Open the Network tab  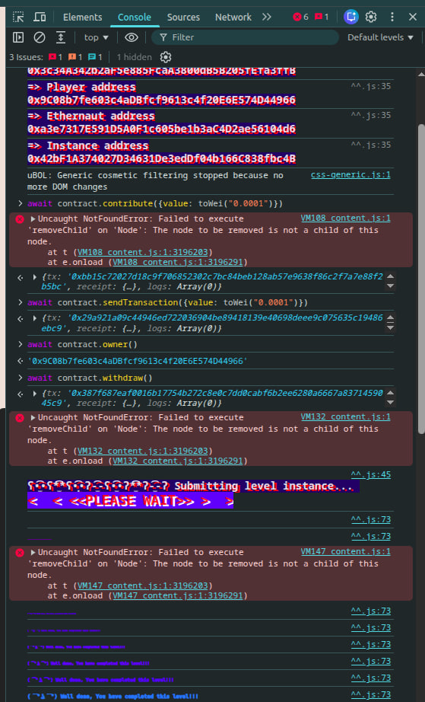point(233,17)
